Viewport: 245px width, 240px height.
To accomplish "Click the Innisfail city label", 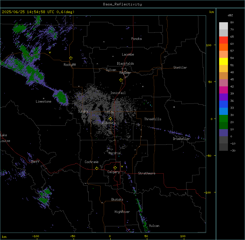I will coord(118,93).
